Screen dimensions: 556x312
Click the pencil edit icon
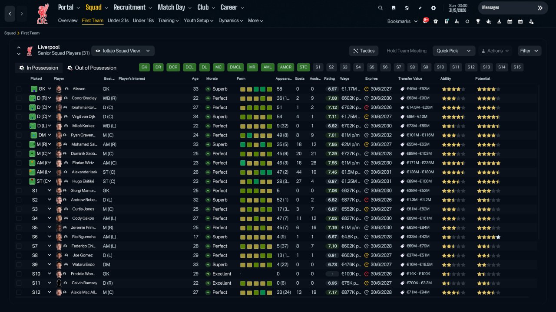tap(420, 8)
